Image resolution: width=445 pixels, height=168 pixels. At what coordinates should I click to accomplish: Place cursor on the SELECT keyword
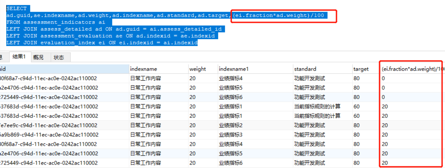[x=16, y=9]
